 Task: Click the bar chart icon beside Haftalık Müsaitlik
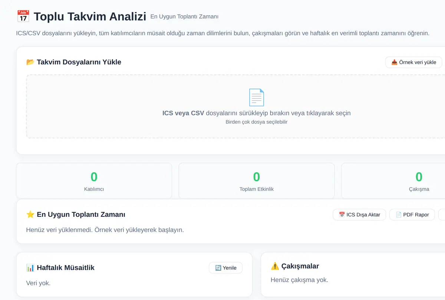[x=30, y=268]
